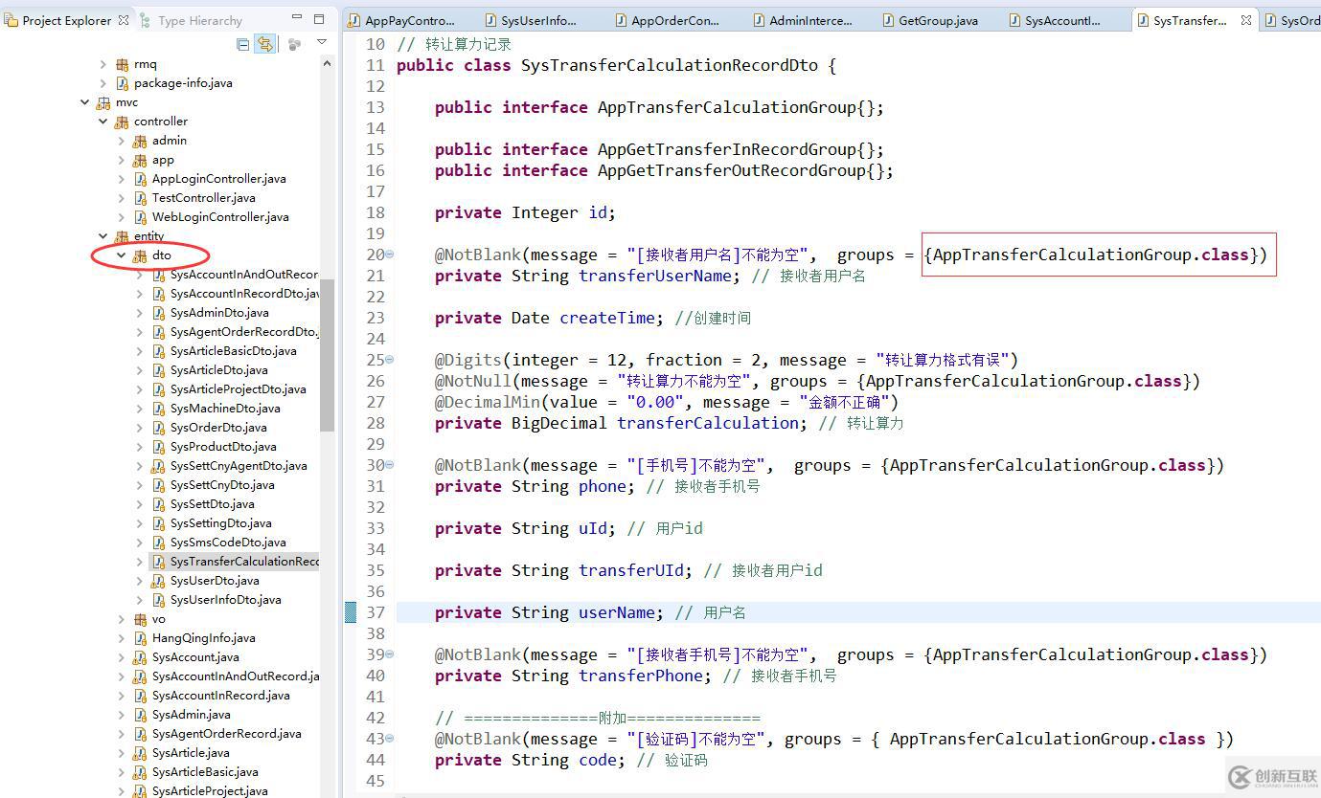Click the grayed-out working set focus icon
This screenshot has height=798, width=1321.
294,44
